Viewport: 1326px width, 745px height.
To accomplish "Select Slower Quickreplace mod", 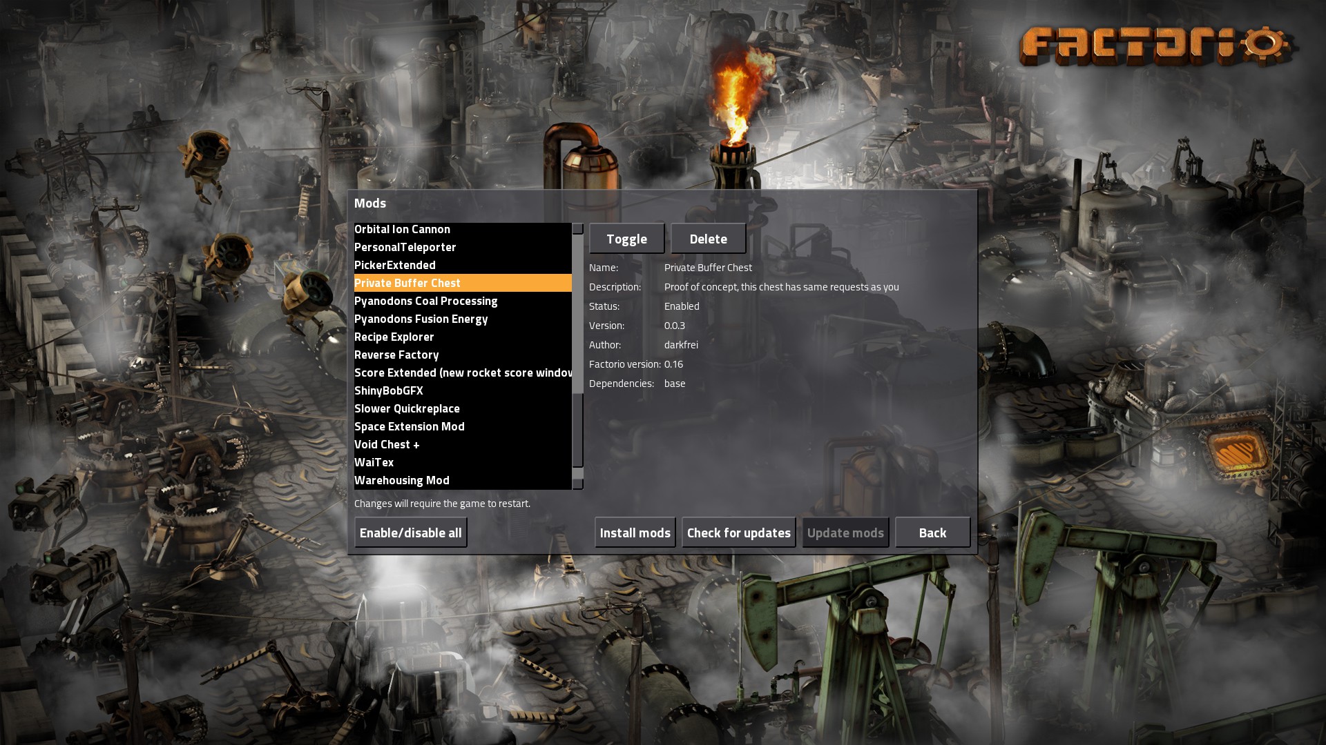I will [x=463, y=408].
